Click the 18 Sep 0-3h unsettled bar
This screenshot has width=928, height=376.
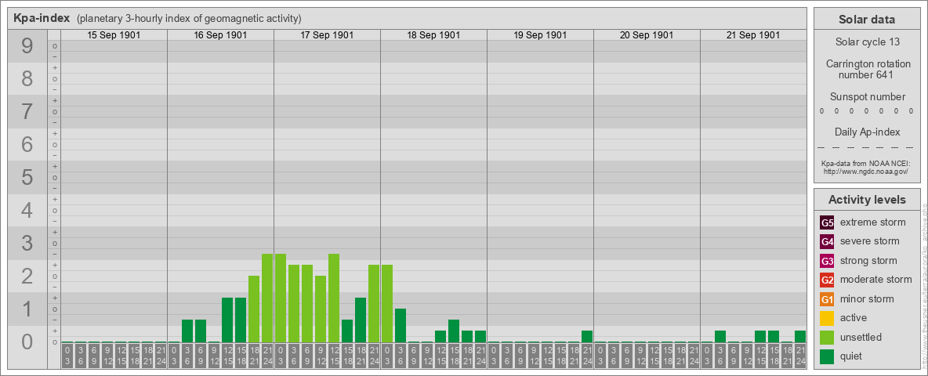coord(387,303)
